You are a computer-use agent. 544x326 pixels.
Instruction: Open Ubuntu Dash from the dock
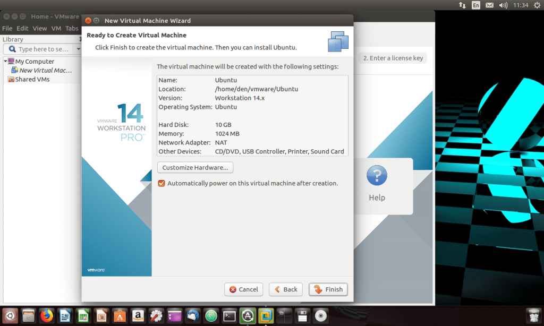[x=10, y=316]
